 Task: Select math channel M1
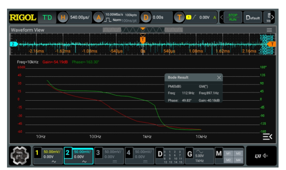228,153
